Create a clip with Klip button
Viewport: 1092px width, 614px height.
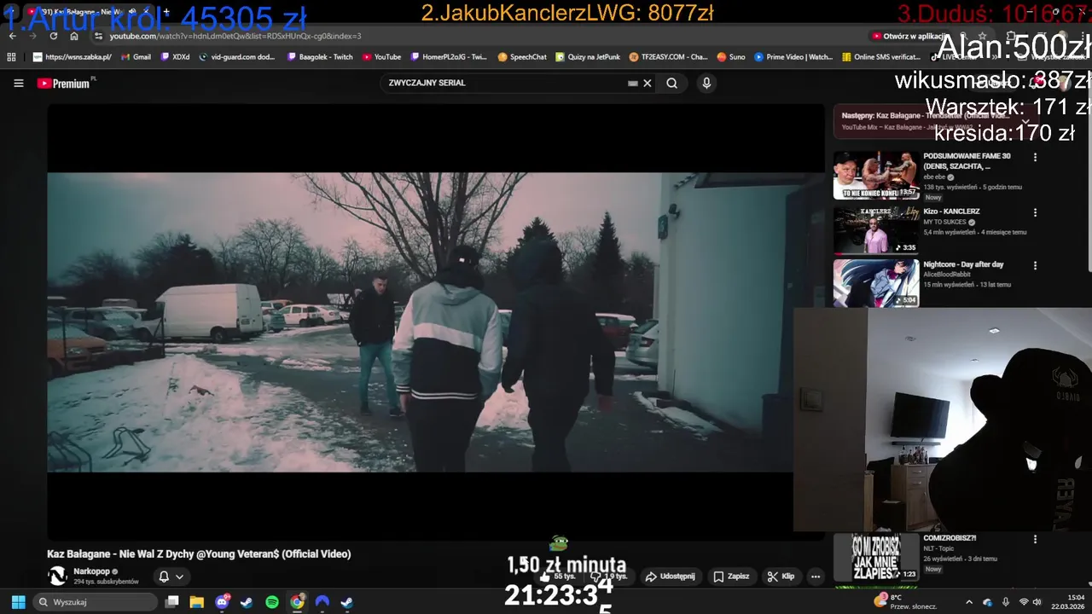click(781, 576)
